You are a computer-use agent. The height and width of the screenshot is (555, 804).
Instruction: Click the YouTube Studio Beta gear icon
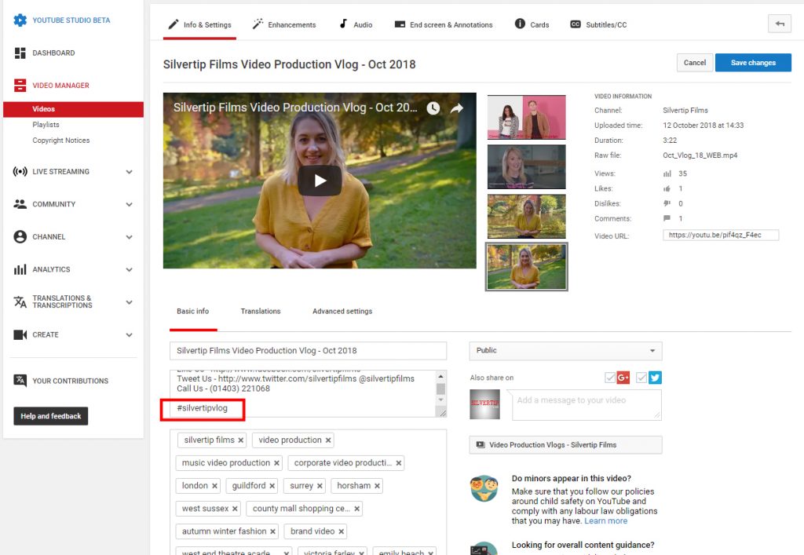coord(20,20)
